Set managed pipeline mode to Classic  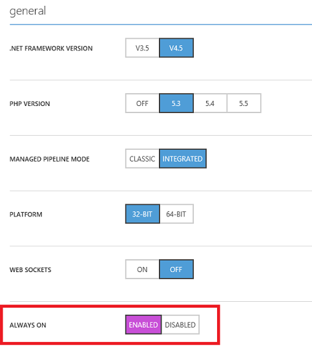(x=142, y=159)
